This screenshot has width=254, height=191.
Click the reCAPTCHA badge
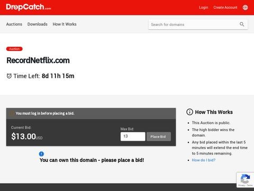[245, 180]
